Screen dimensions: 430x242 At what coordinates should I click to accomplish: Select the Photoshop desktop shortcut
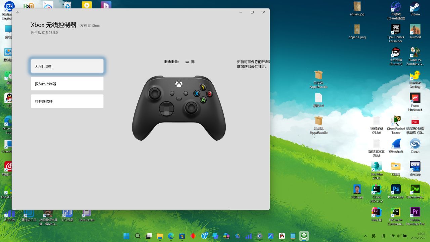pyautogui.click(x=396, y=192)
